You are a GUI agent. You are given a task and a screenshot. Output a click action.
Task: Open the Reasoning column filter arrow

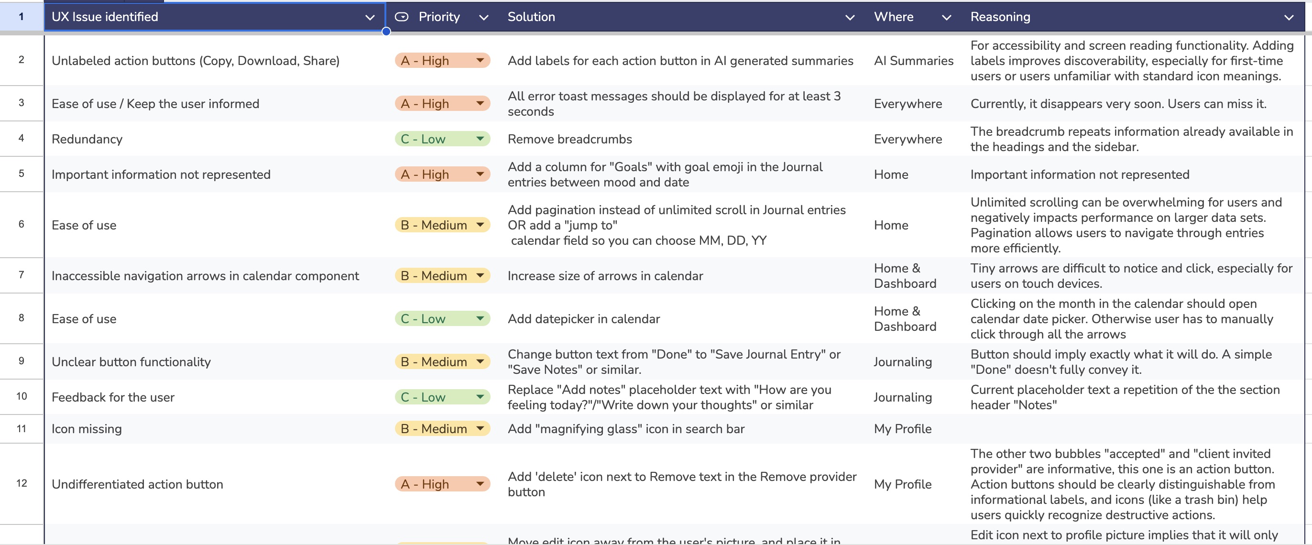(1289, 17)
